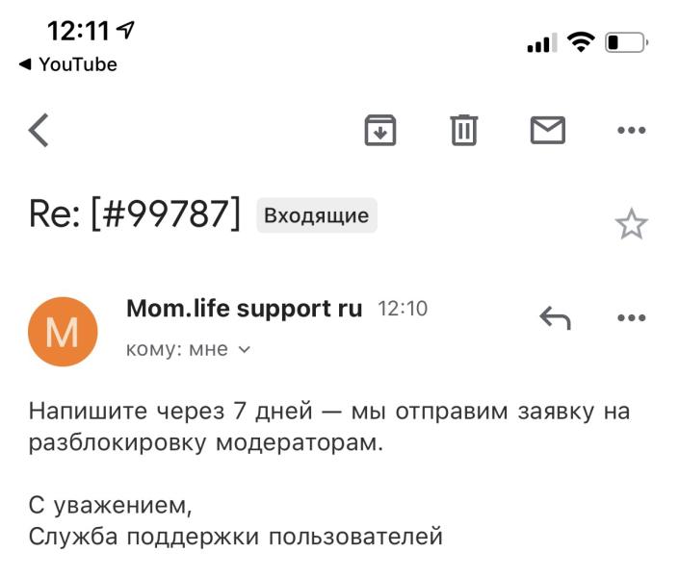The width and height of the screenshot is (679, 577).
Task: Open message-level three dots menu
Action: tap(631, 317)
